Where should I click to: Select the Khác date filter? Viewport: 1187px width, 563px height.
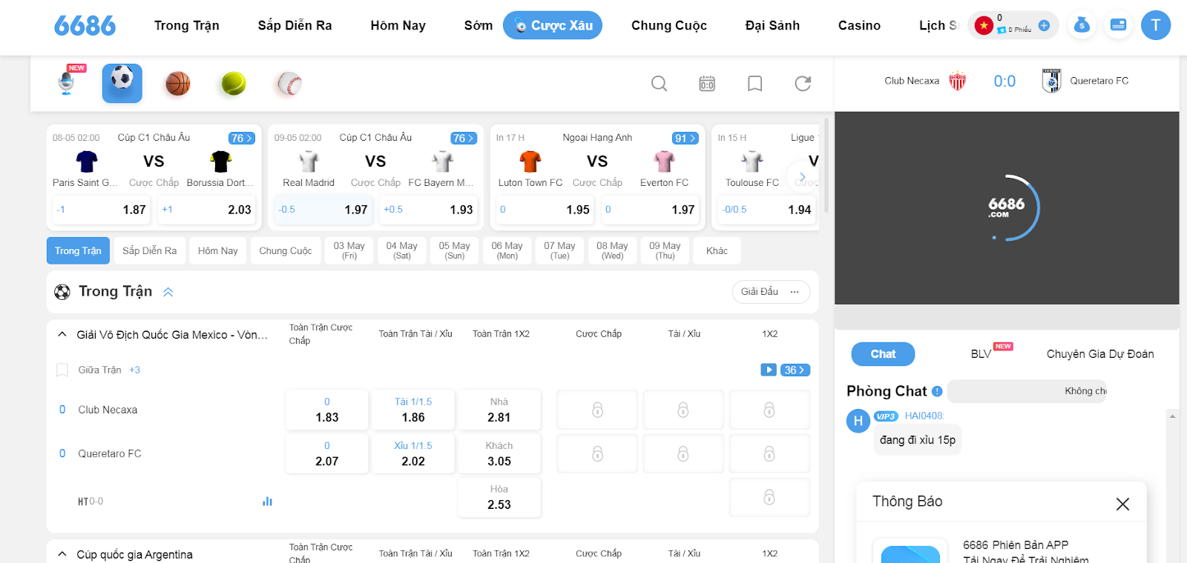(x=717, y=250)
